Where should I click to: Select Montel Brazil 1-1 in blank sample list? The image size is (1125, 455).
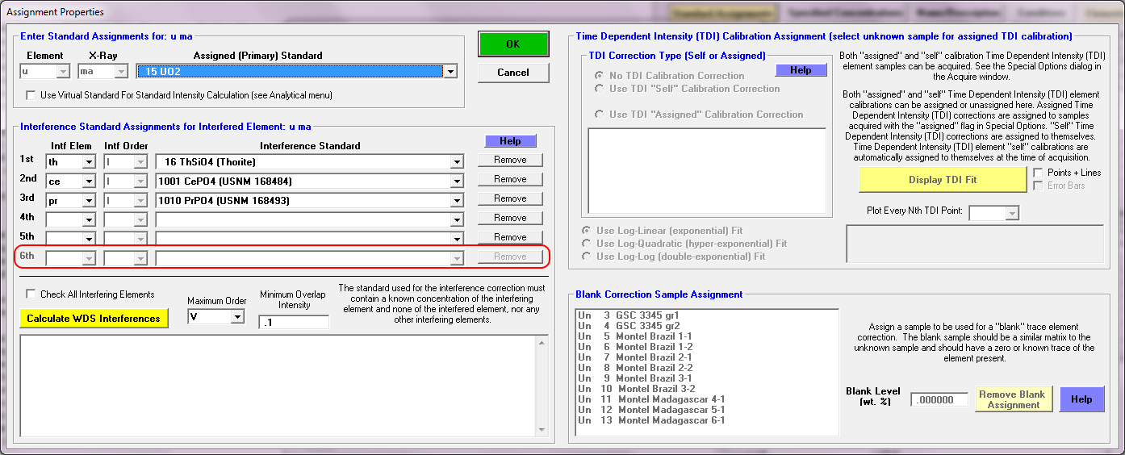click(x=653, y=336)
